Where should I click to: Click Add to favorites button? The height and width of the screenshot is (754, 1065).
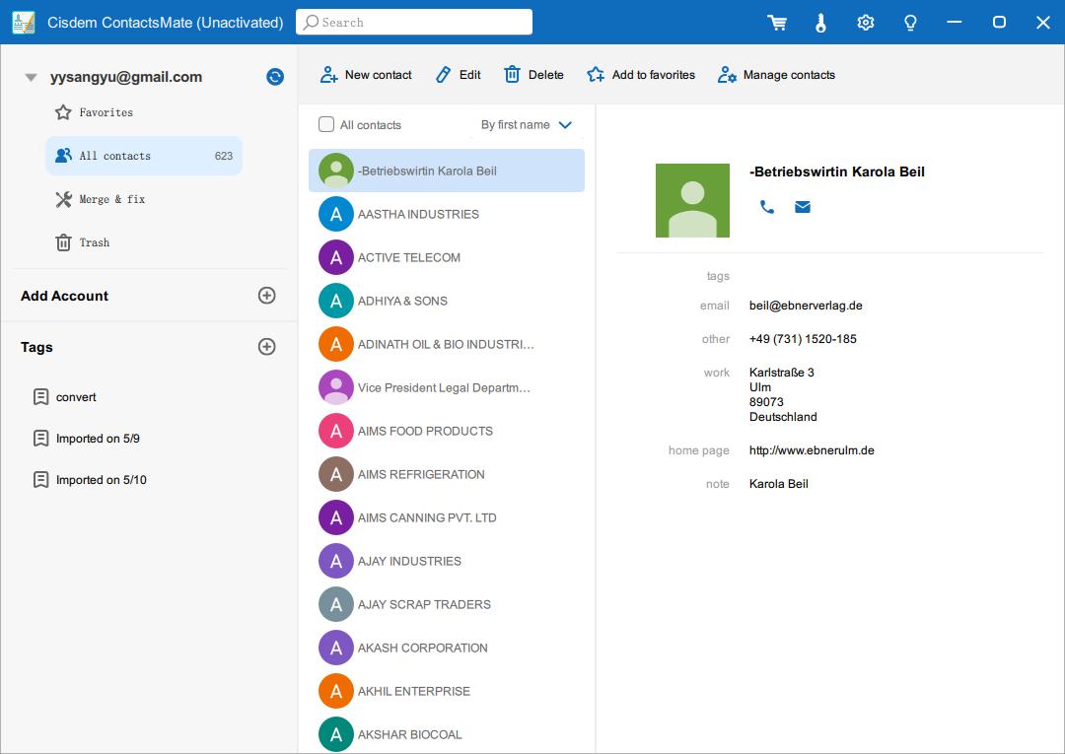[641, 75]
